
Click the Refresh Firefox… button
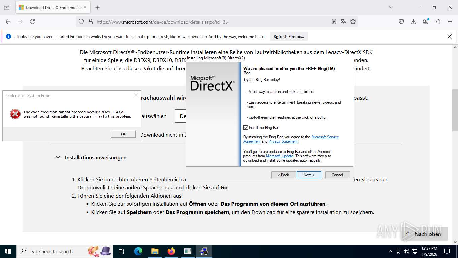[x=289, y=36]
